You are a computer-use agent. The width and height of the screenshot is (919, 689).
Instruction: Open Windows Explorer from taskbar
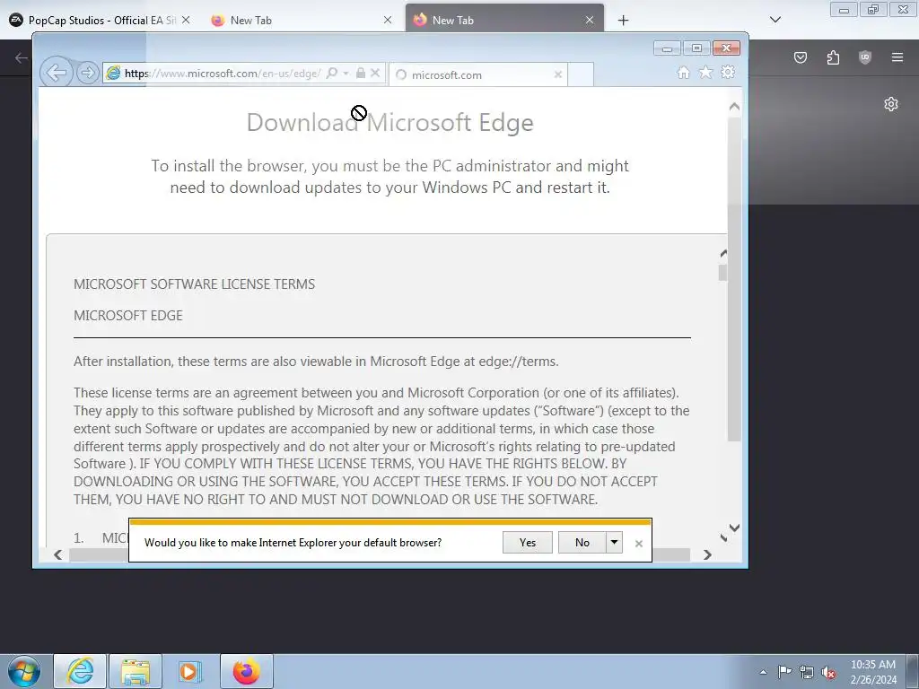(136, 671)
